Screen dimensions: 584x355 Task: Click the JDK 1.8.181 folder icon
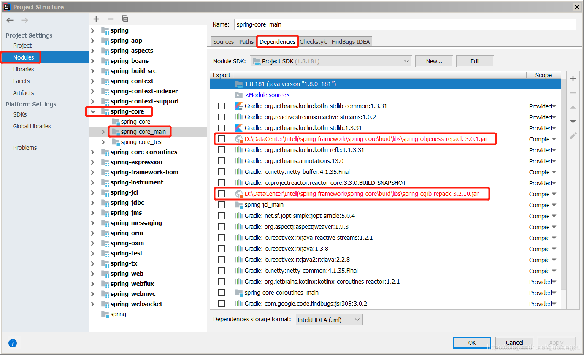239,84
